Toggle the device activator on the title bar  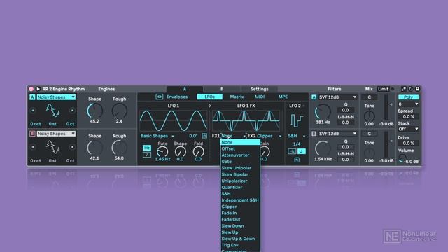[31, 89]
